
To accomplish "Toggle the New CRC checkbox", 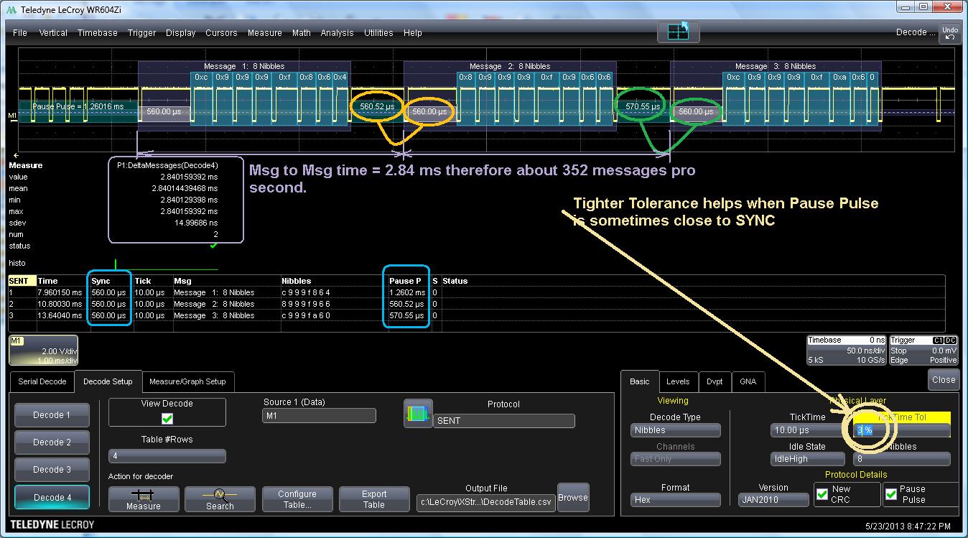I will tap(823, 494).
